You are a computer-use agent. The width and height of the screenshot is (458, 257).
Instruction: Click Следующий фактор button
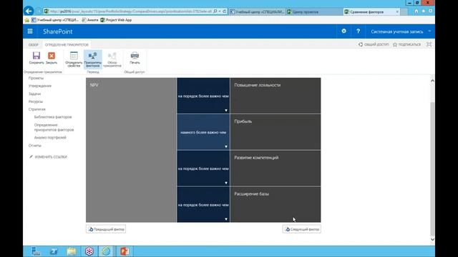pyautogui.click(x=302, y=229)
